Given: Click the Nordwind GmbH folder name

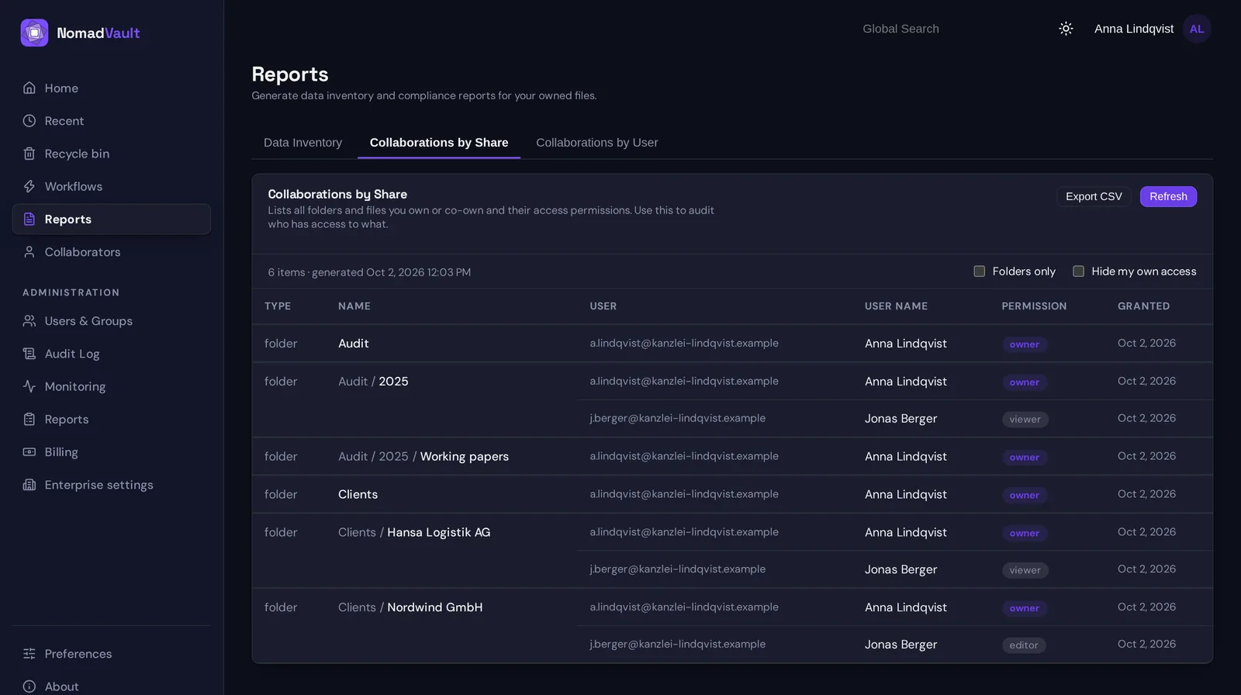Looking at the screenshot, I should coord(435,607).
